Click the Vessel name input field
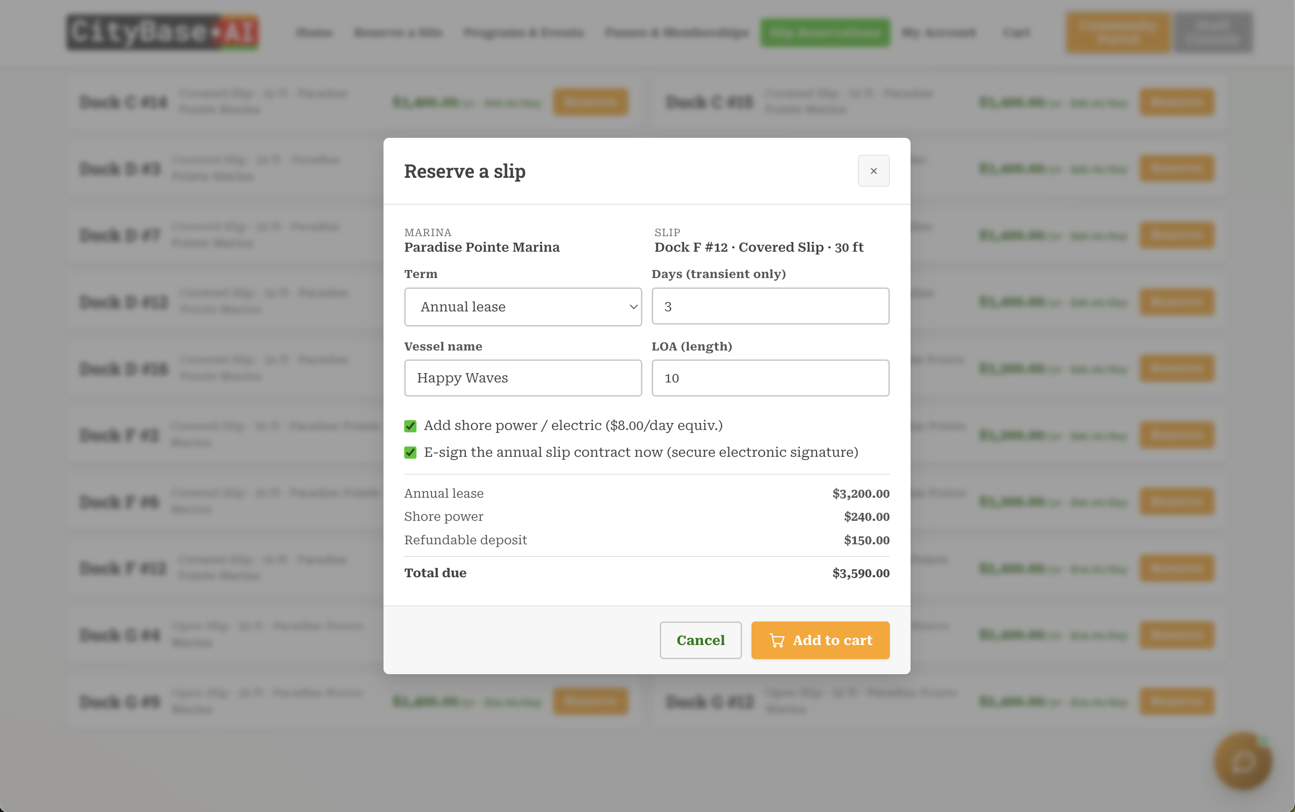The image size is (1295, 812). pos(523,378)
